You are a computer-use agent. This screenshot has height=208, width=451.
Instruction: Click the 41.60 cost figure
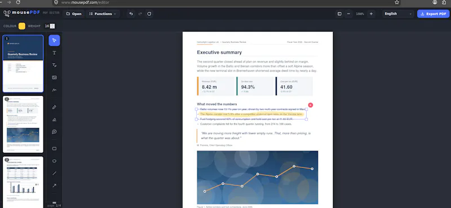pos(286,87)
